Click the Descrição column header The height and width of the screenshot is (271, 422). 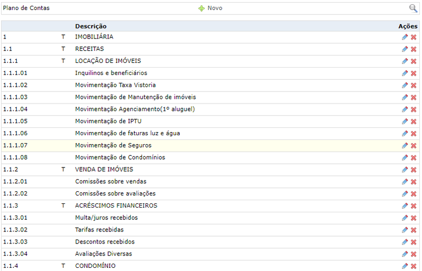(91, 26)
